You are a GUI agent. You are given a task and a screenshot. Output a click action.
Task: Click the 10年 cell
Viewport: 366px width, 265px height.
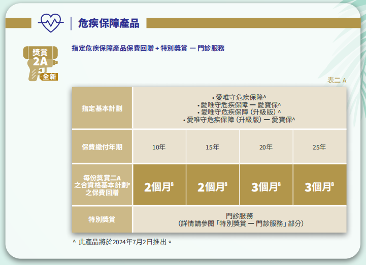click(159, 147)
